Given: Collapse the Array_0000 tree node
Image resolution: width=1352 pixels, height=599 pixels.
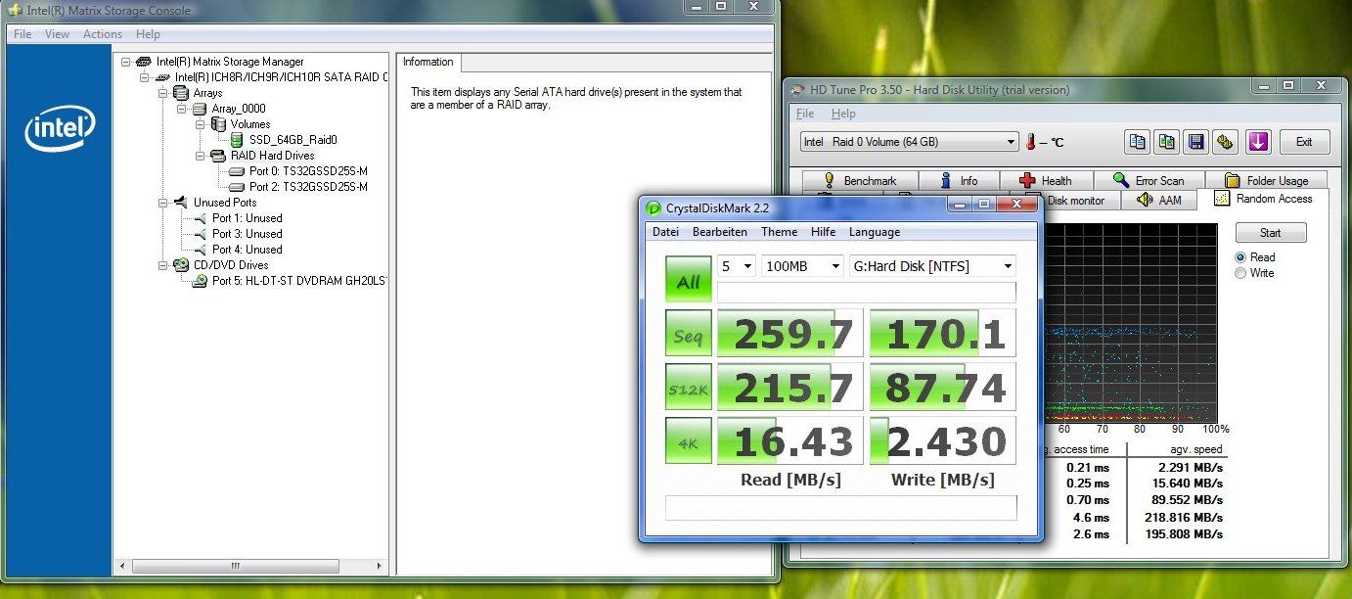Looking at the screenshot, I should pyautogui.click(x=182, y=109).
